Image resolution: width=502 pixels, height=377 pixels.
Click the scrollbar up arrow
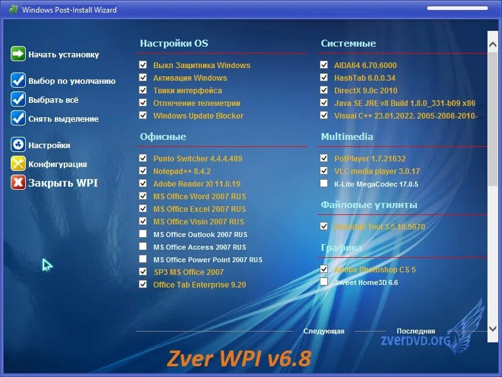(493, 45)
